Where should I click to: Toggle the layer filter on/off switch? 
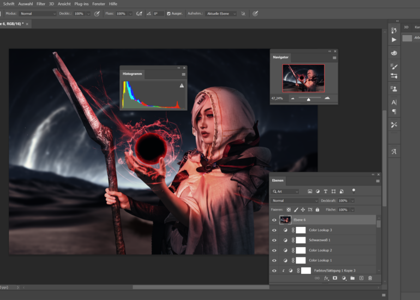coord(353,191)
